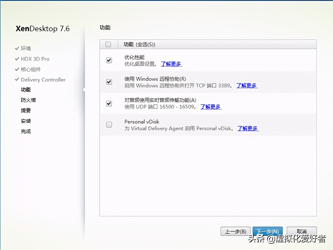The width and height of the screenshot is (333, 250).
Task: Go to the HDX 3D Pro step
Action: coord(35,59)
